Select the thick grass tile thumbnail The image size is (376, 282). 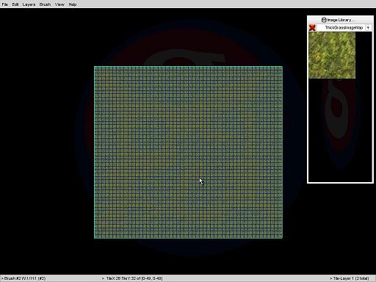point(332,55)
